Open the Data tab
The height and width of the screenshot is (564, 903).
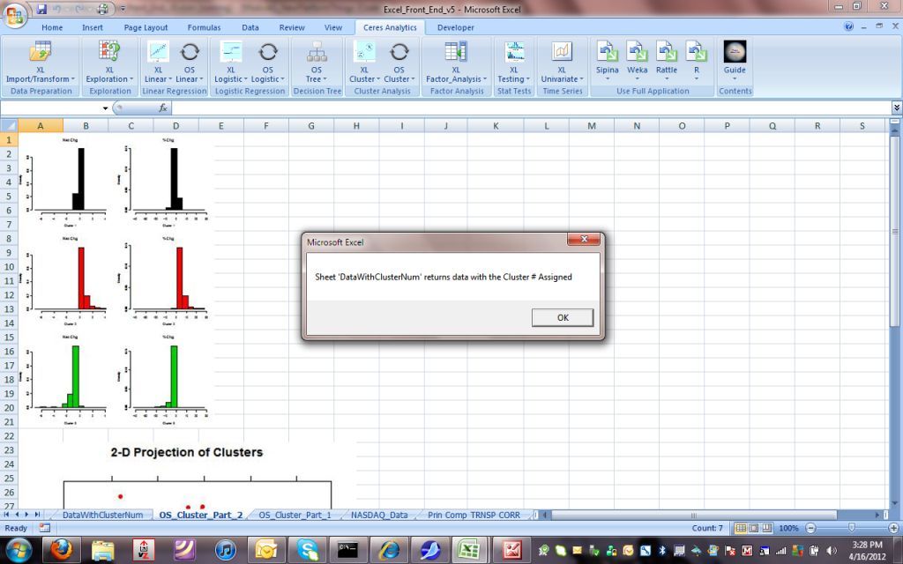tap(250, 27)
